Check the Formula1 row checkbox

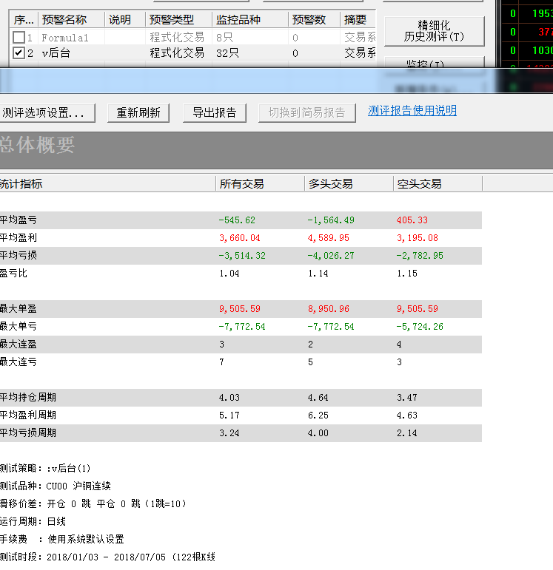click(x=19, y=38)
